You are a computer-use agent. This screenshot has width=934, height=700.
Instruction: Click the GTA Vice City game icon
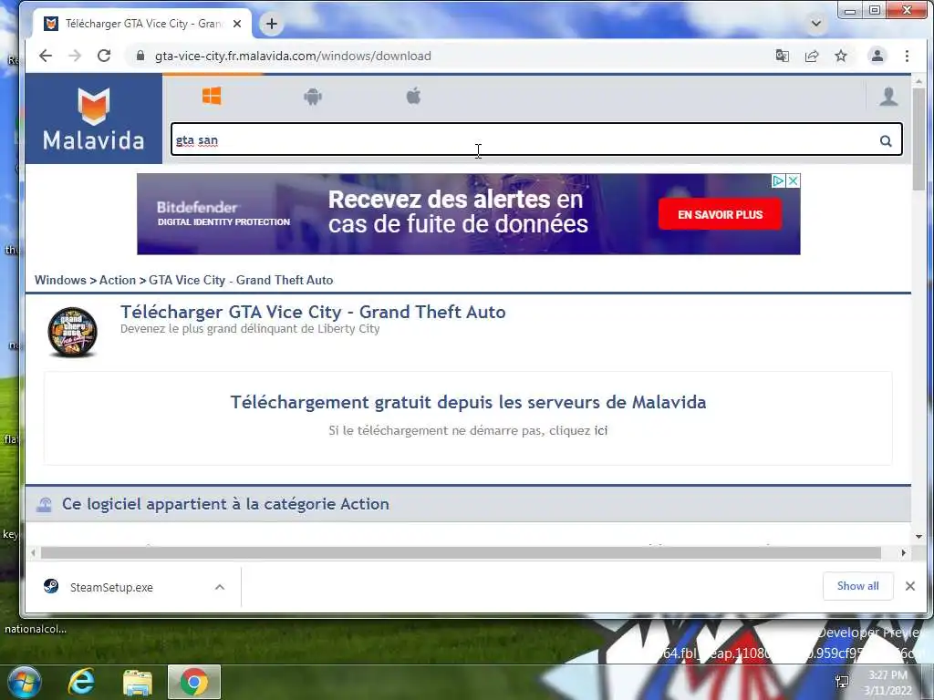(73, 332)
